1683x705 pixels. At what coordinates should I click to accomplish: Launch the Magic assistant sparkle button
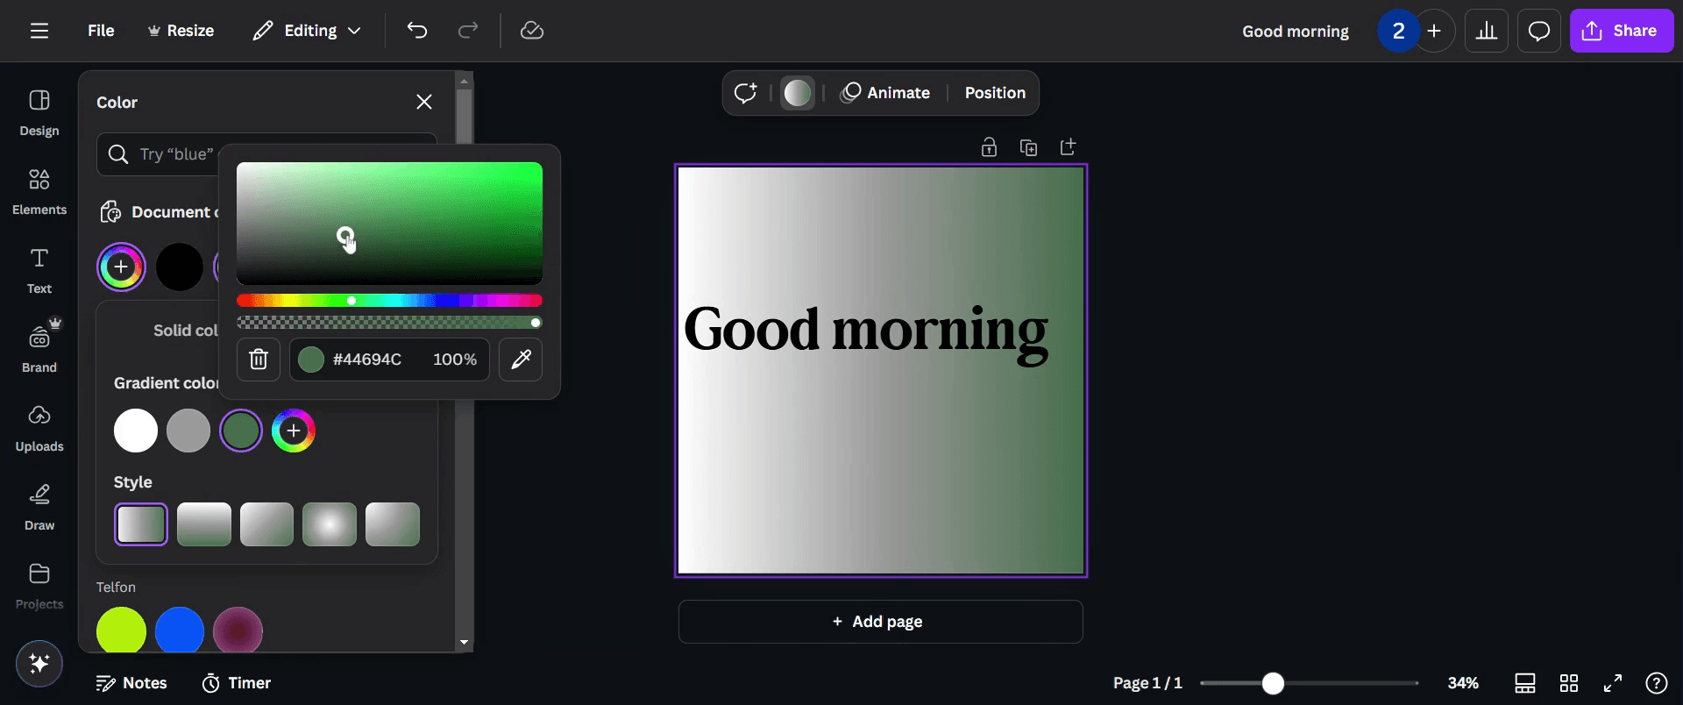tap(39, 663)
